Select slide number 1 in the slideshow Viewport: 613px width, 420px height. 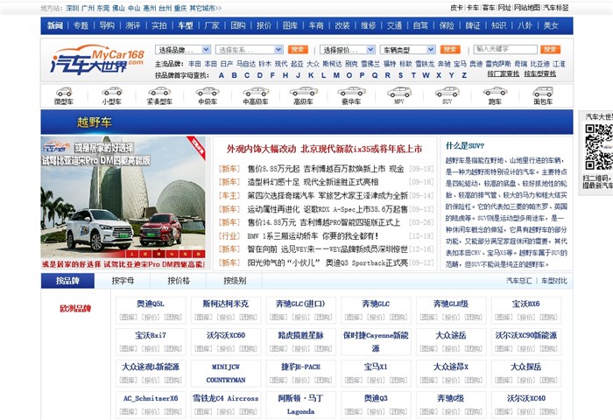(x=131, y=254)
